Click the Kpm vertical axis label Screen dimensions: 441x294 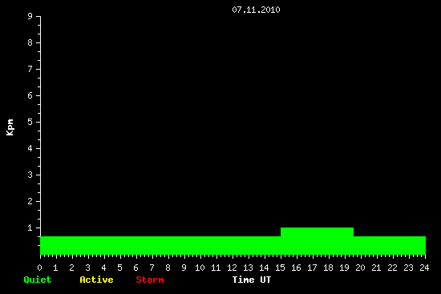tap(10, 127)
